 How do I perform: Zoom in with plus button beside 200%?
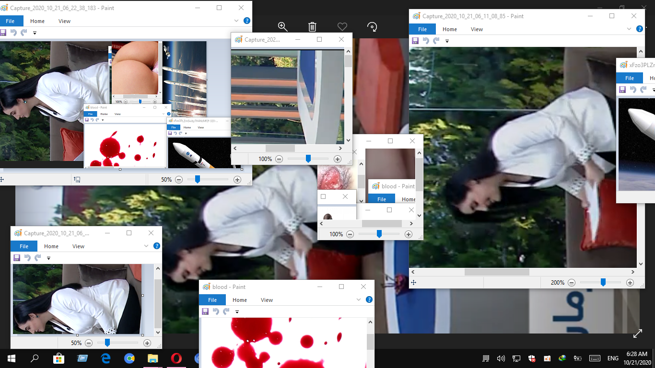click(630, 283)
